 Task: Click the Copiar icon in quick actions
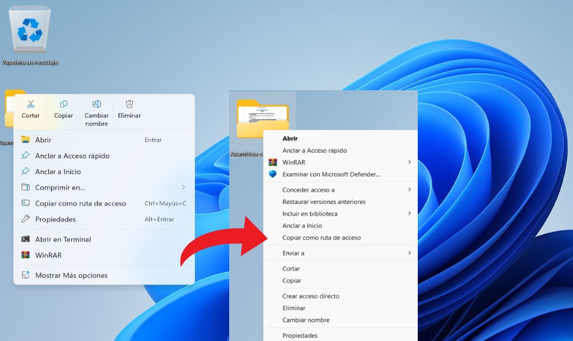63,104
